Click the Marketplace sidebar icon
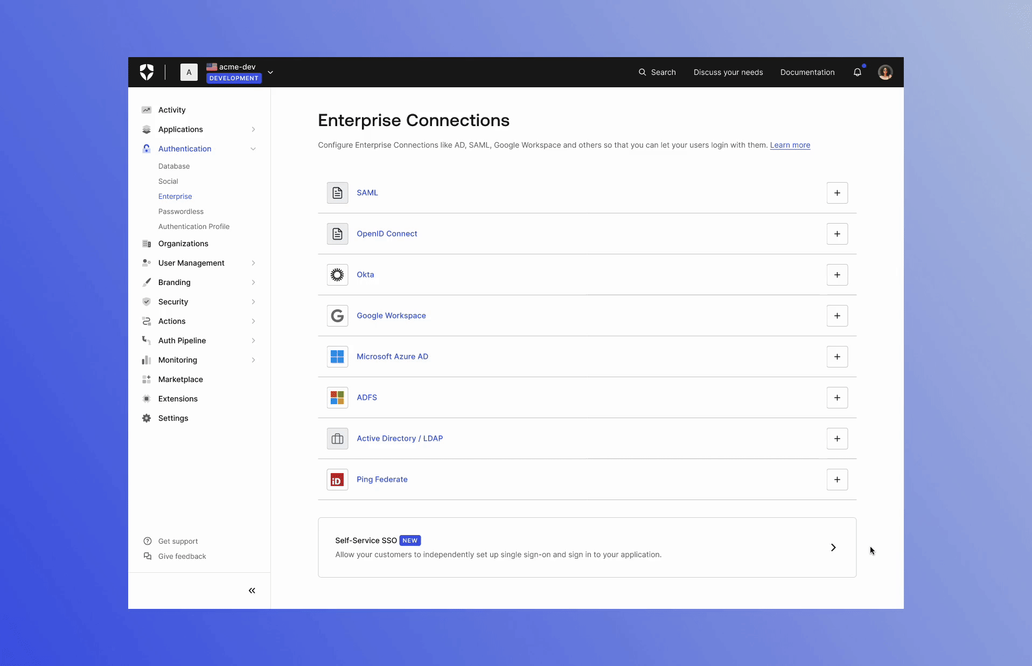The width and height of the screenshot is (1032, 666). coord(147,379)
